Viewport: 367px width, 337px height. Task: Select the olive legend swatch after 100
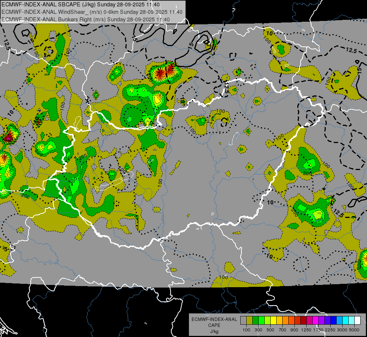[250, 321]
